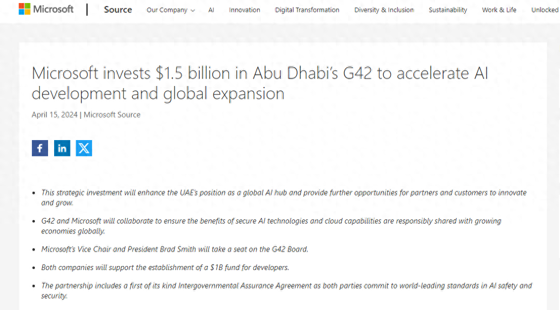Open Diversity & Inclusion section

(x=384, y=10)
